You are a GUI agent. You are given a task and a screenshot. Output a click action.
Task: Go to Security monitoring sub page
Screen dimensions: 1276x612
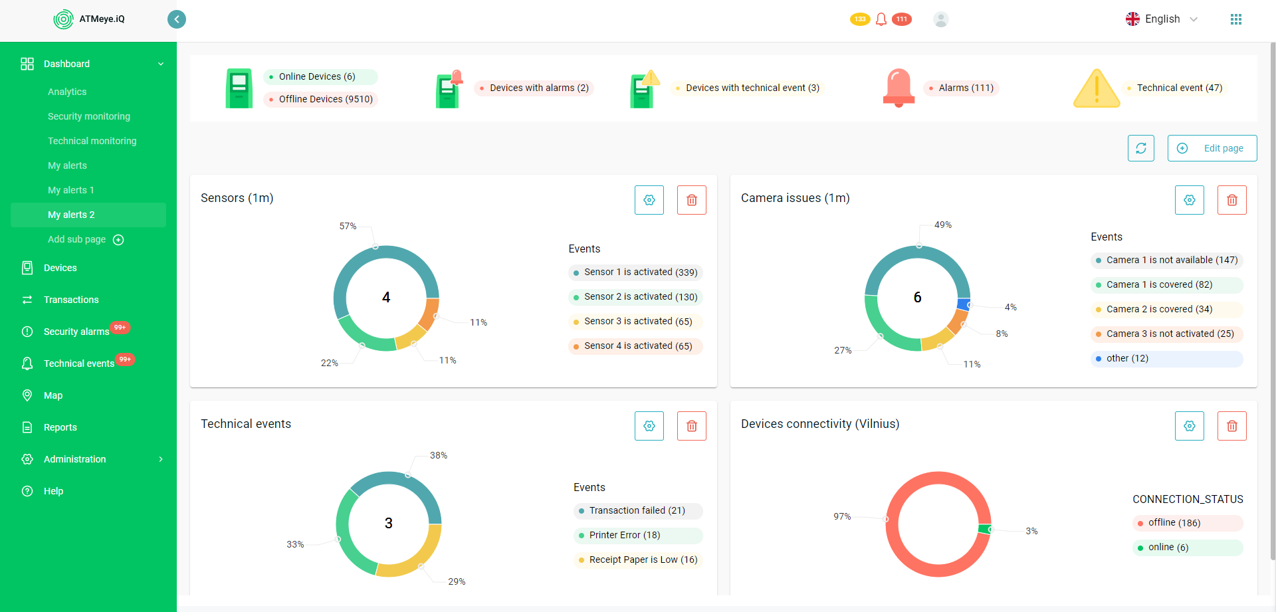coord(89,116)
